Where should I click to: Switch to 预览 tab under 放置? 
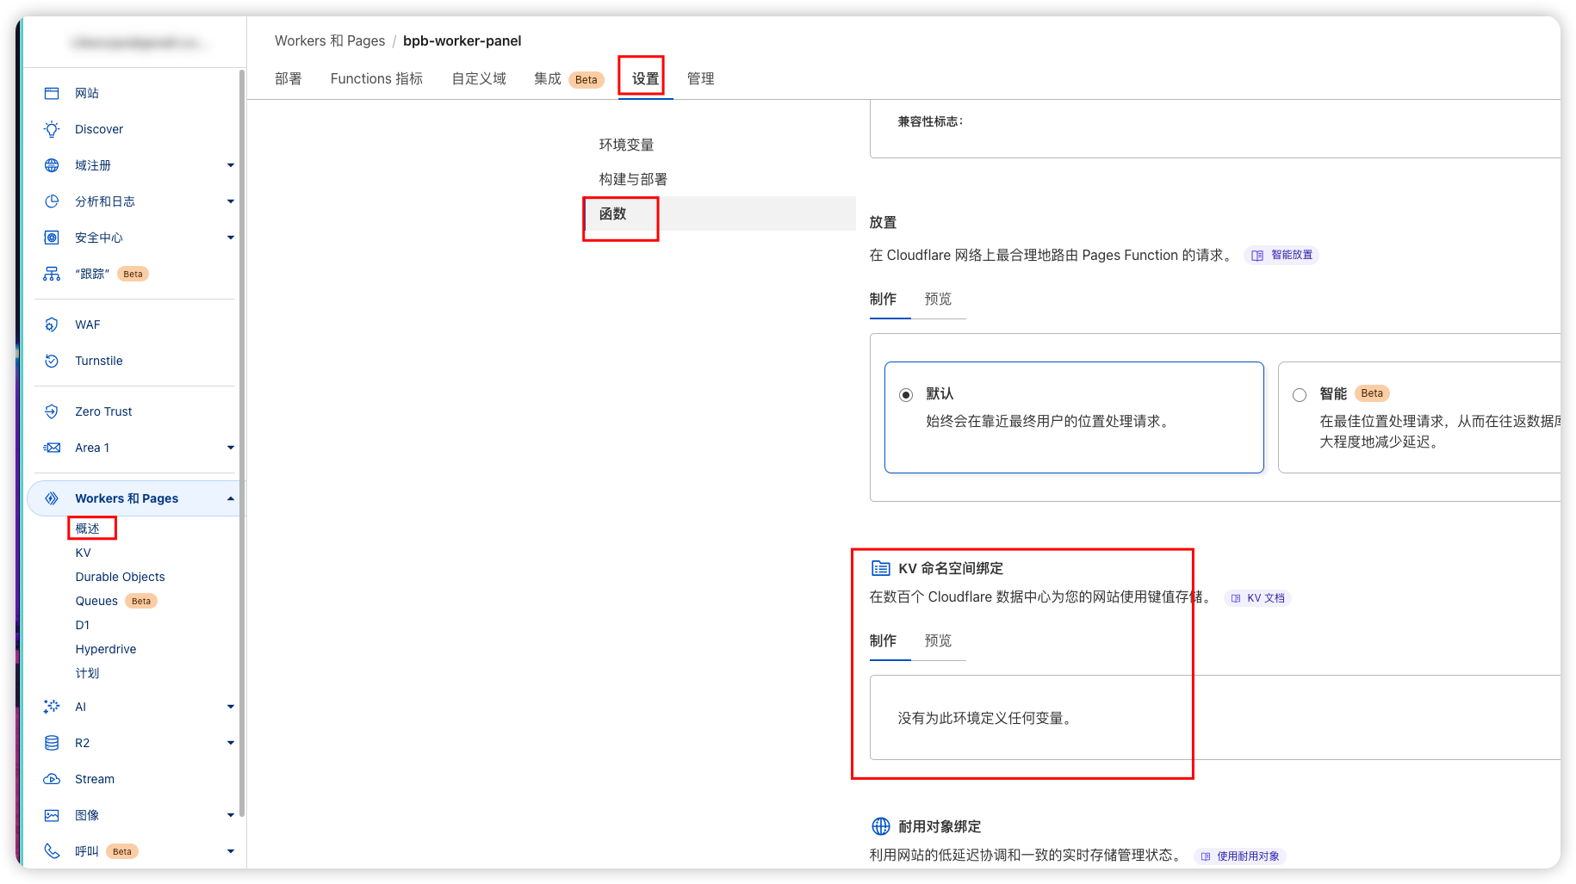click(938, 299)
